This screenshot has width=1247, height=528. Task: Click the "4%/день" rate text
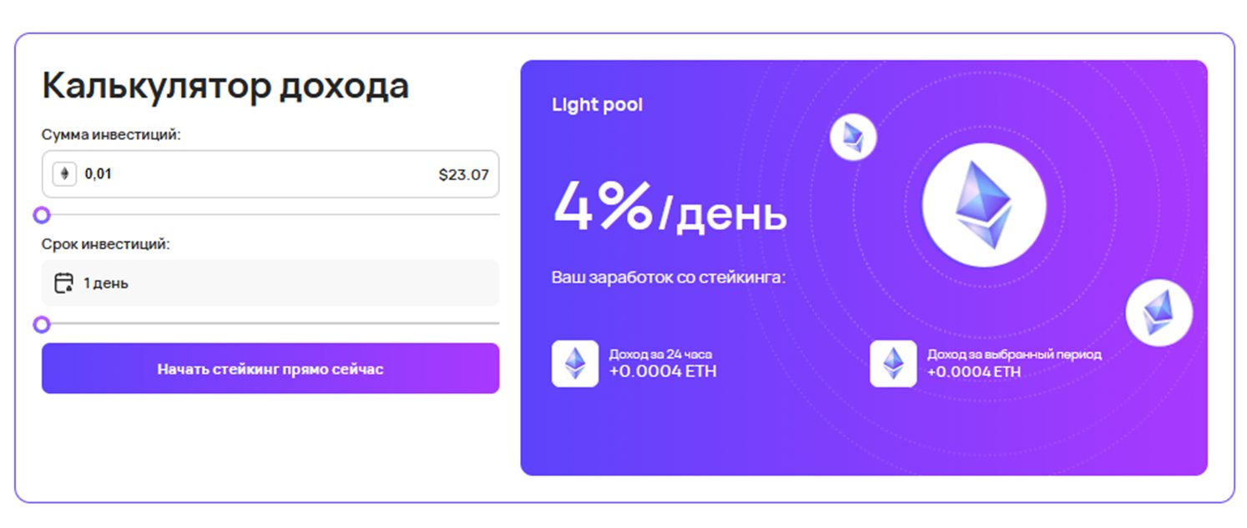[x=669, y=209]
